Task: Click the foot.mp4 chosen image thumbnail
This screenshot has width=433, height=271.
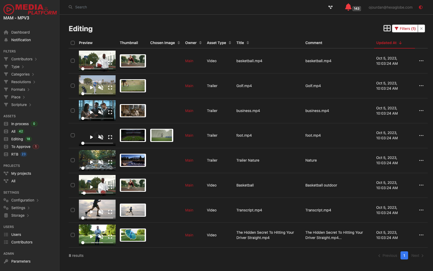Action: pos(162,135)
